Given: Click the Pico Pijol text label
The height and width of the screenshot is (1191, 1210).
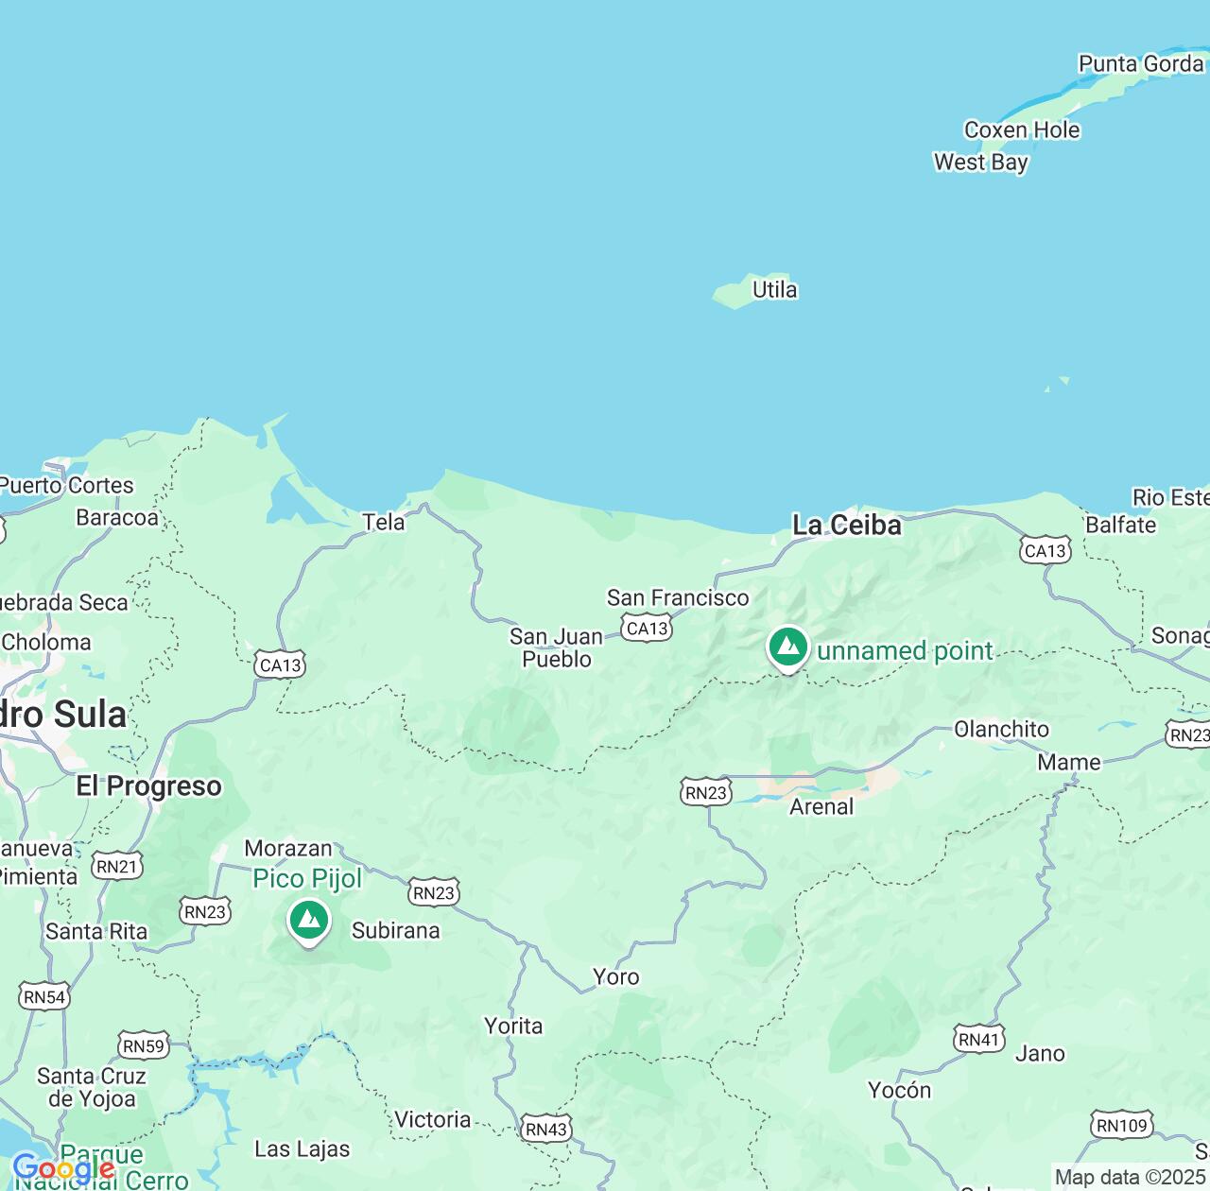Looking at the screenshot, I should (x=307, y=878).
